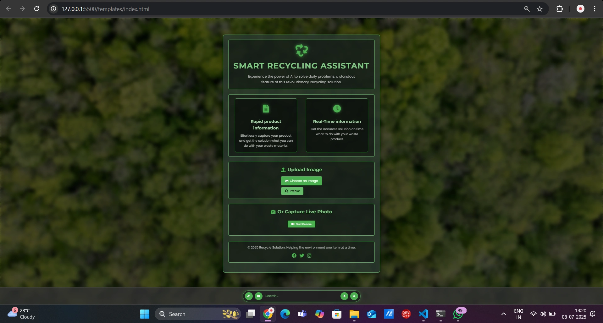Open Dev-C++ from the taskbar
The image size is (603, 323).
pos(406,314)
